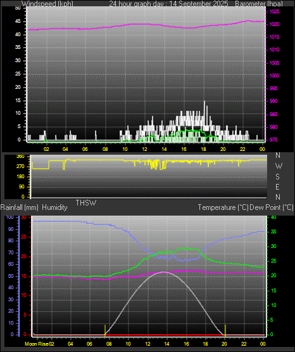Click the Dew Point (°C) label
Screen dimensions: 295x352
coord(271,207)
